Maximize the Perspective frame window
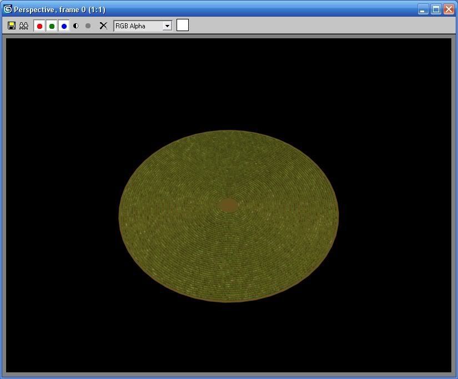The width and height of the screenshot is (458, 379). tap(436, 9)
